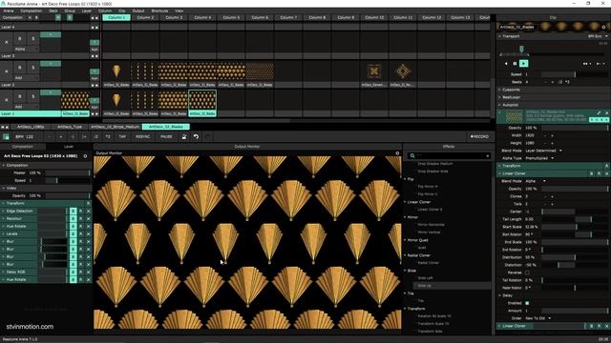611x343 pixels.
Task: Open the Output menu
Action: tap(137, 10)
